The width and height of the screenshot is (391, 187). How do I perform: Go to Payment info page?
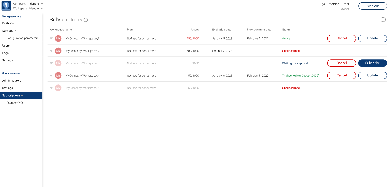15,103
